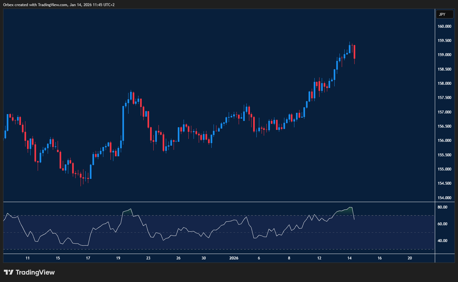The image size is (458, 282).
Task: Click the Orbex watermark text
Action: tap(9, 5)
